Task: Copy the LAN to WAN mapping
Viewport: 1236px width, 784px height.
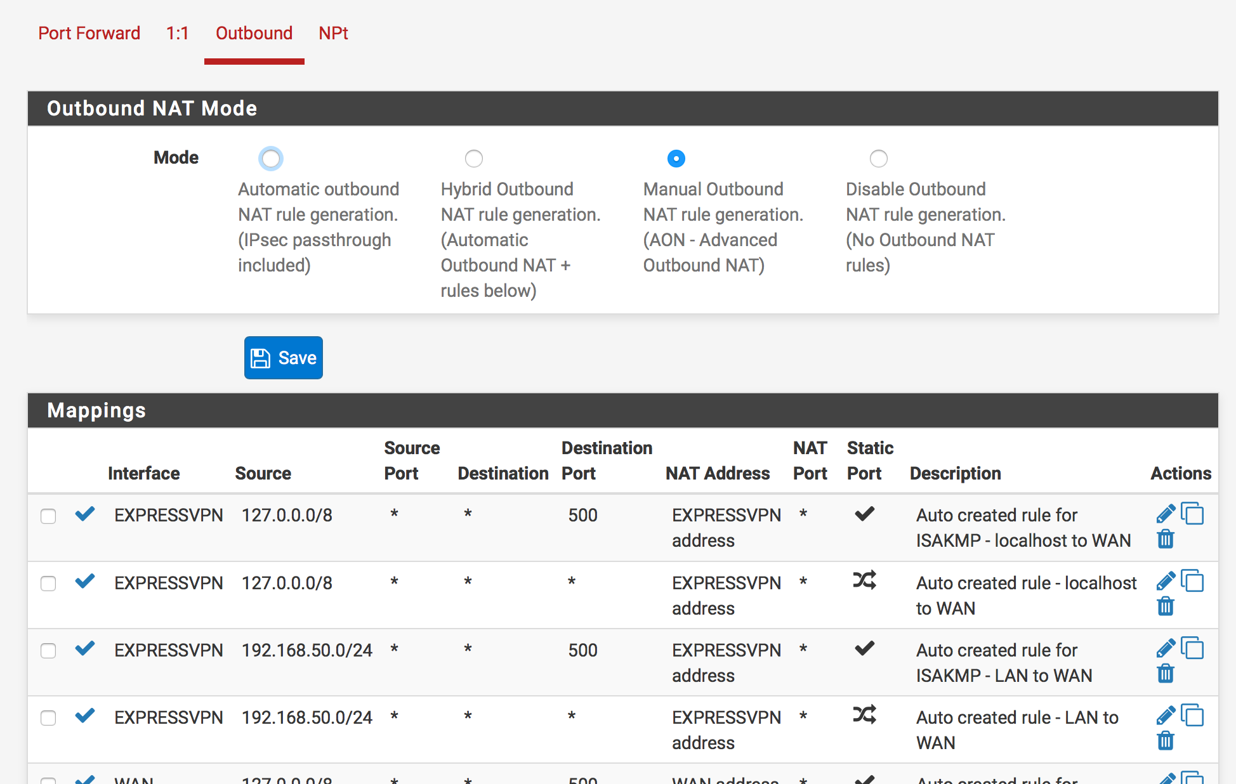Action: click(x=1193, y=715)
